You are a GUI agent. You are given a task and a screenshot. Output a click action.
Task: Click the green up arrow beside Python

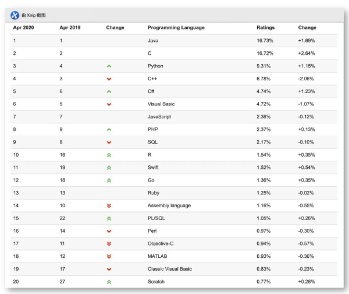(109, 66)
